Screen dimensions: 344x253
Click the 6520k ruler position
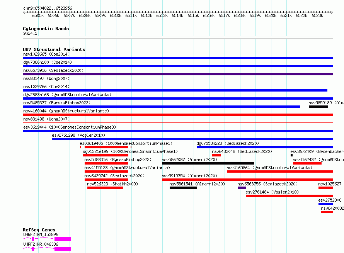click(x=271, y=15)
